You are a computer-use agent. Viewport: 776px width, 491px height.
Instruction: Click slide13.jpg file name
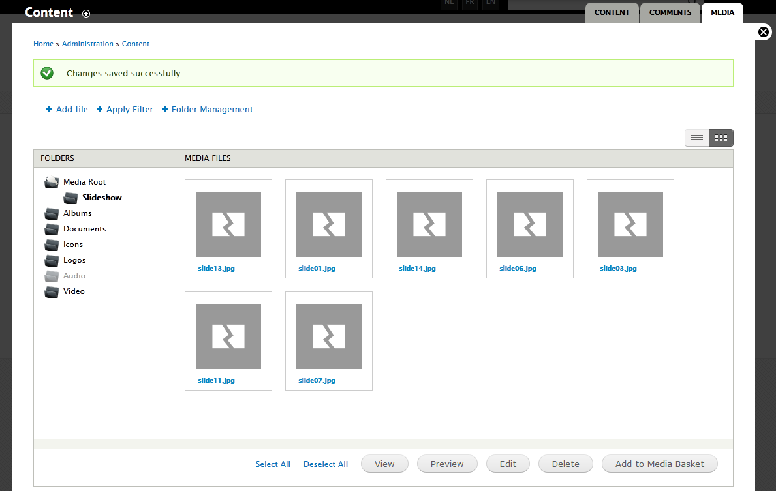(216, 269)
